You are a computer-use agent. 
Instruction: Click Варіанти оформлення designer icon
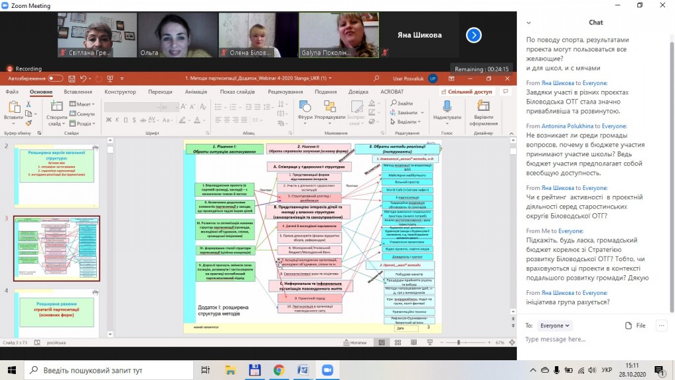483,106
